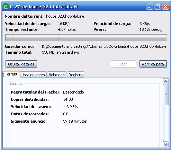Click the 4:07 horas remaining time

click(67, 29)
